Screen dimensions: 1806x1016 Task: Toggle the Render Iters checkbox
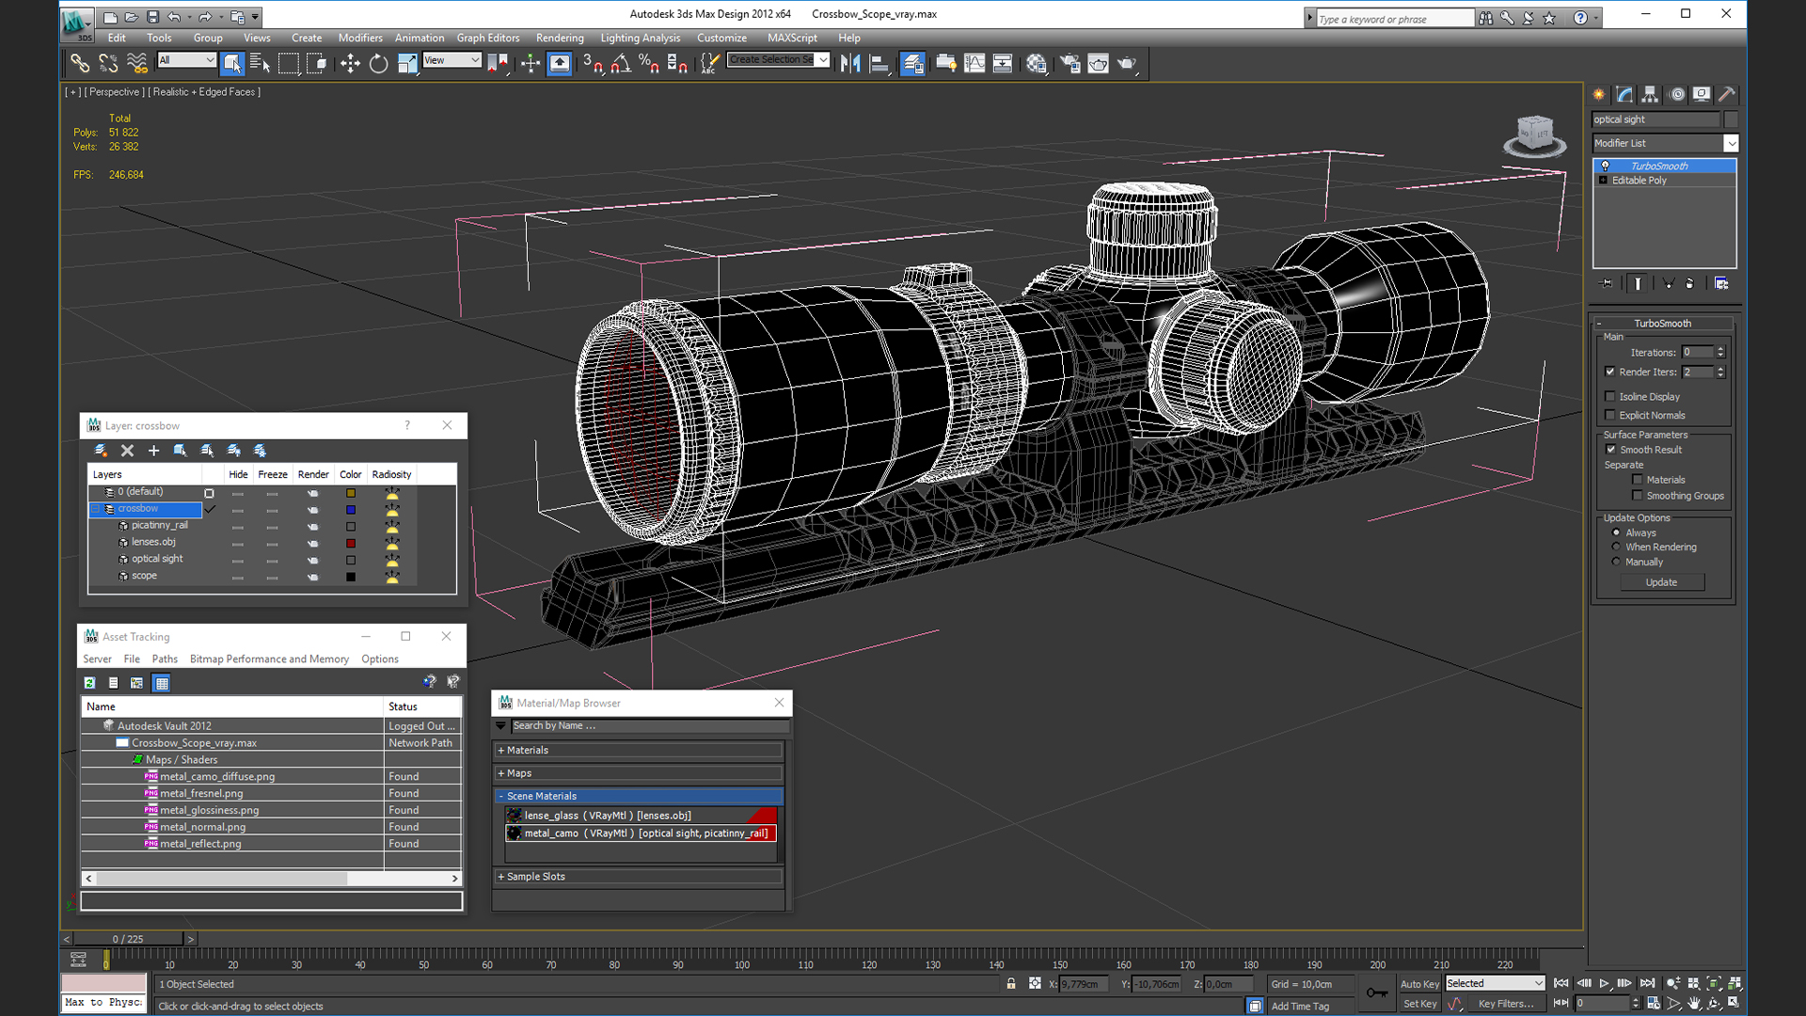[x=1610, y=372]
